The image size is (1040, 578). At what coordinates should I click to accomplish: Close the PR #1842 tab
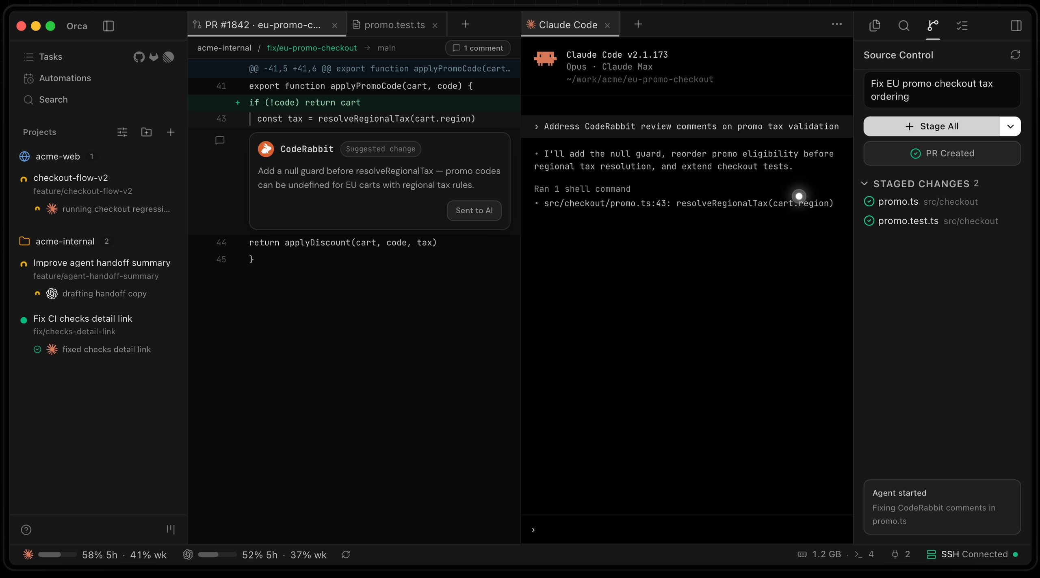tap(335, 25)
